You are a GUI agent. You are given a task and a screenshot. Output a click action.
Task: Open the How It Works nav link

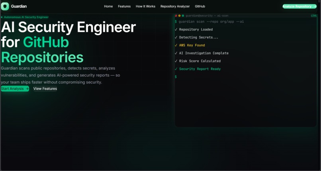click(x=145, y=6)
